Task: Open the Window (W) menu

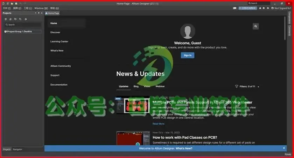Action: 41,8
